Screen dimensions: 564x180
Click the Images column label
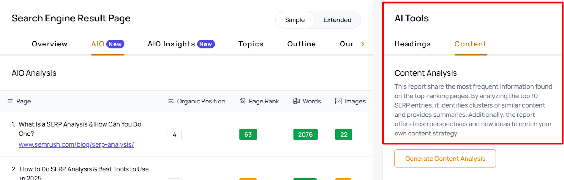(x=355, y=101)
